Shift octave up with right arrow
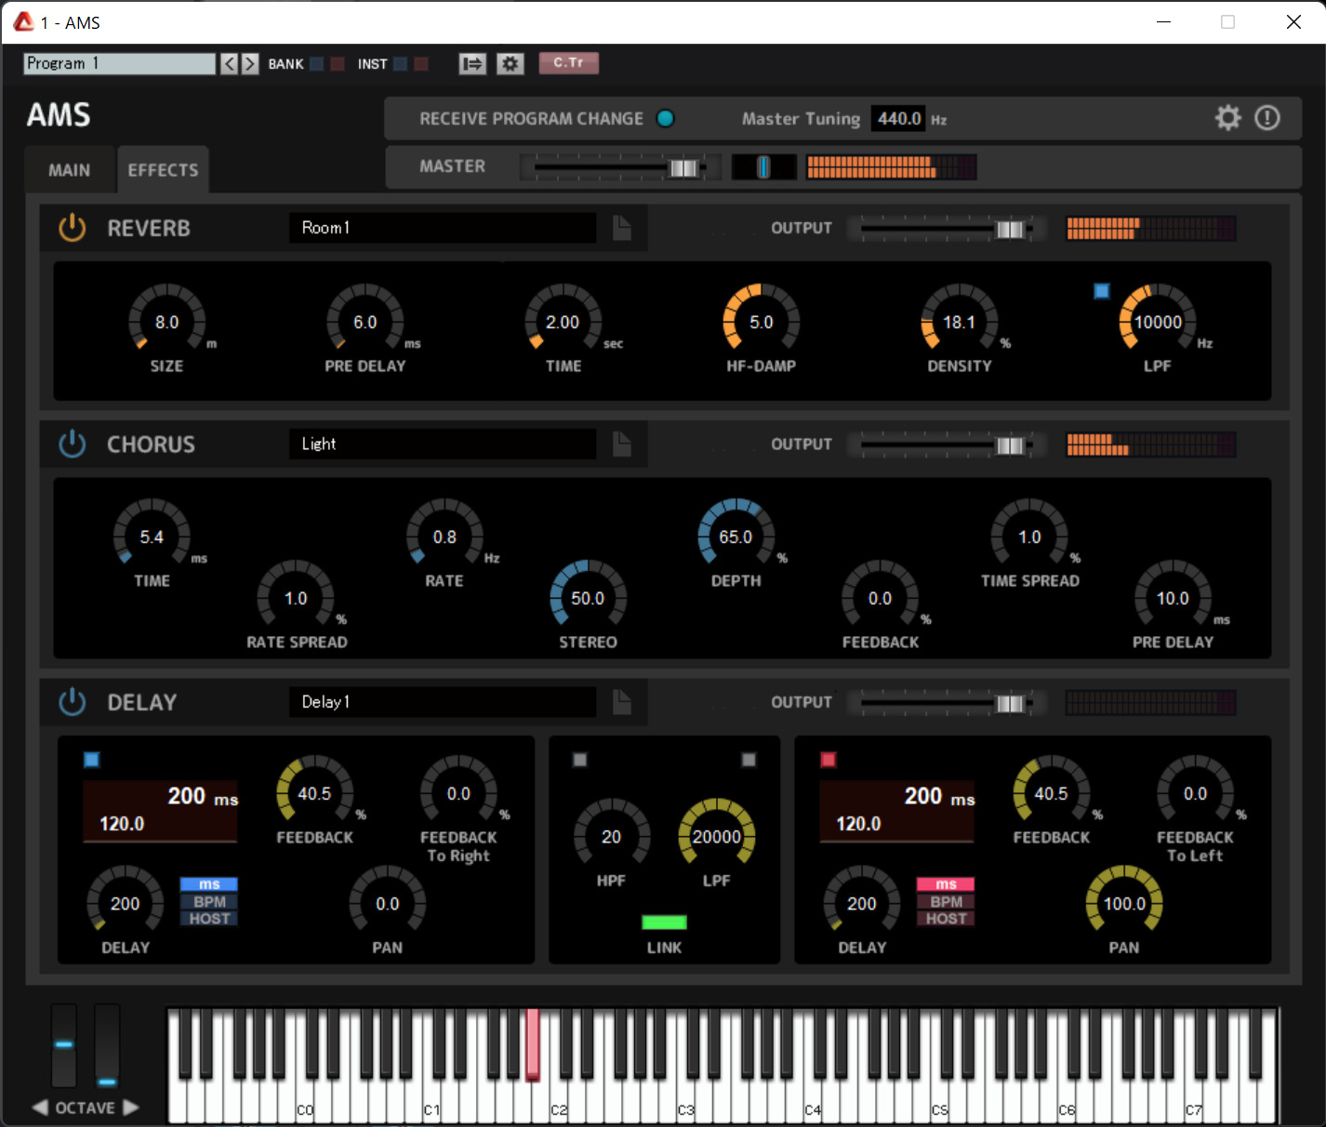Image resolution: width=1326 pixels, height=1127 pixels. pyautogui.click(x=131, y=1107)
